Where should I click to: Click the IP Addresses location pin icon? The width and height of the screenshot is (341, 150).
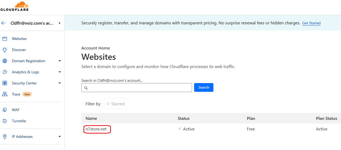click(x=5, y=137)
